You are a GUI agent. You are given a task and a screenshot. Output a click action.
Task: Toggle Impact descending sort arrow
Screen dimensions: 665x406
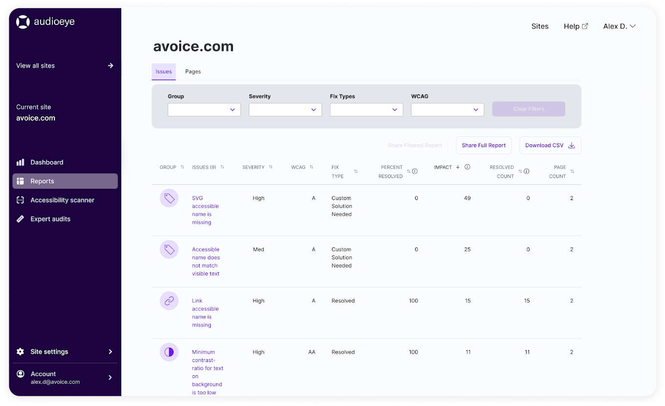458,167
